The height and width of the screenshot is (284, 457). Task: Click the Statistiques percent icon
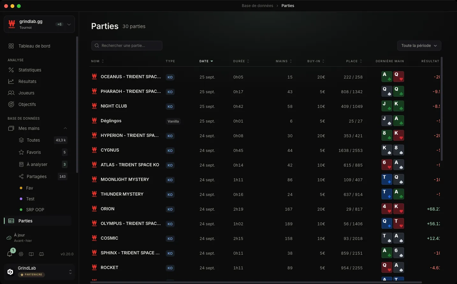coord(11,70)
